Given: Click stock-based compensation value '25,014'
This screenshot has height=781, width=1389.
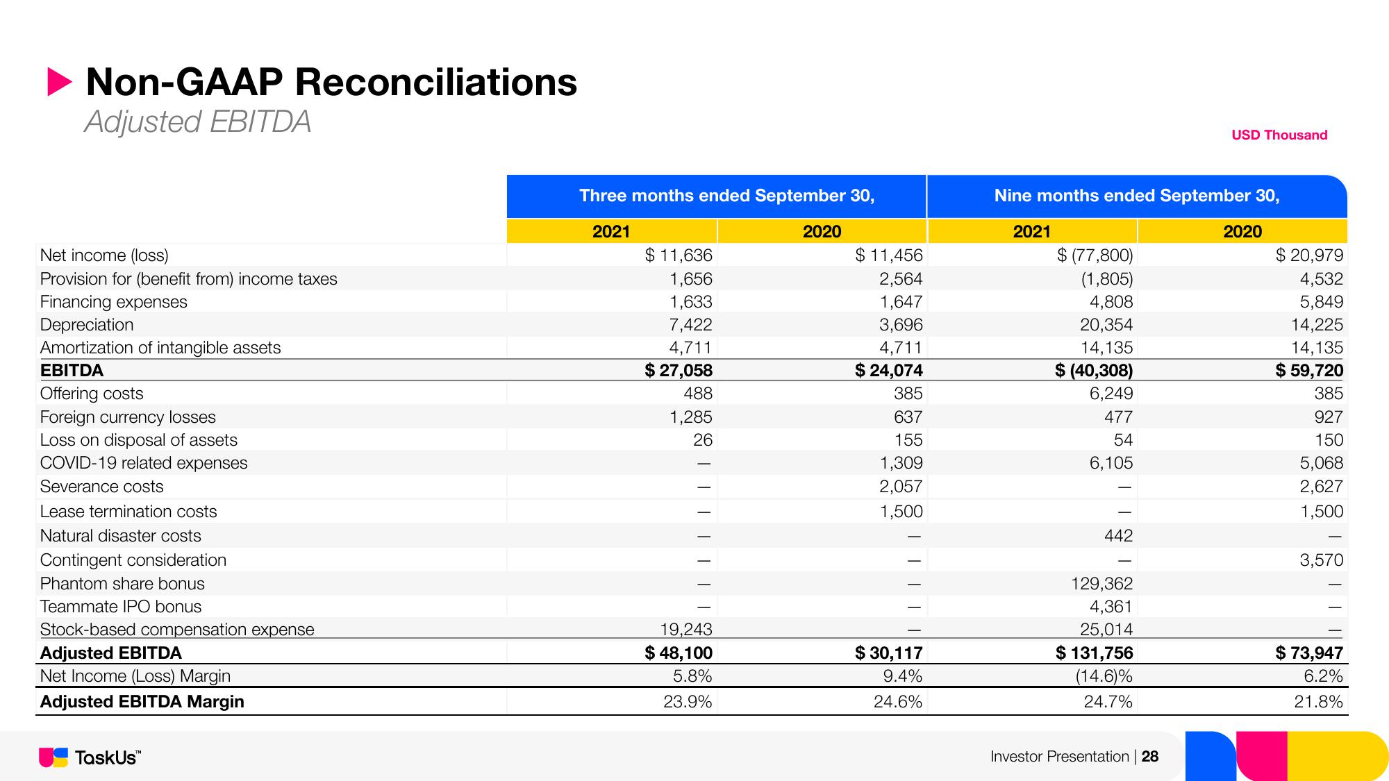Looking at the screenshot, I should point(1106,630).
